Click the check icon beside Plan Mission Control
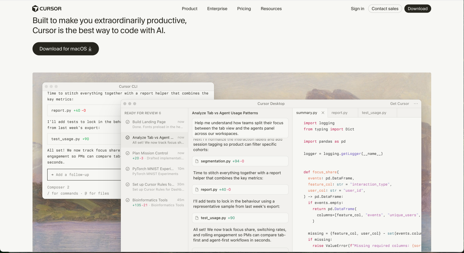Screen dimensions: 464x253 click(128, 153)
